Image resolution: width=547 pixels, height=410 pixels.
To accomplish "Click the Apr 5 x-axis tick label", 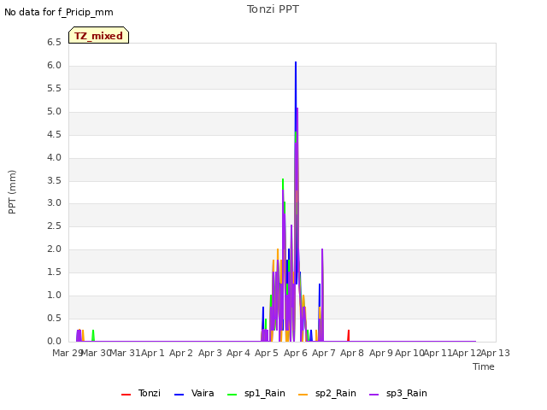I will [267, 353].
